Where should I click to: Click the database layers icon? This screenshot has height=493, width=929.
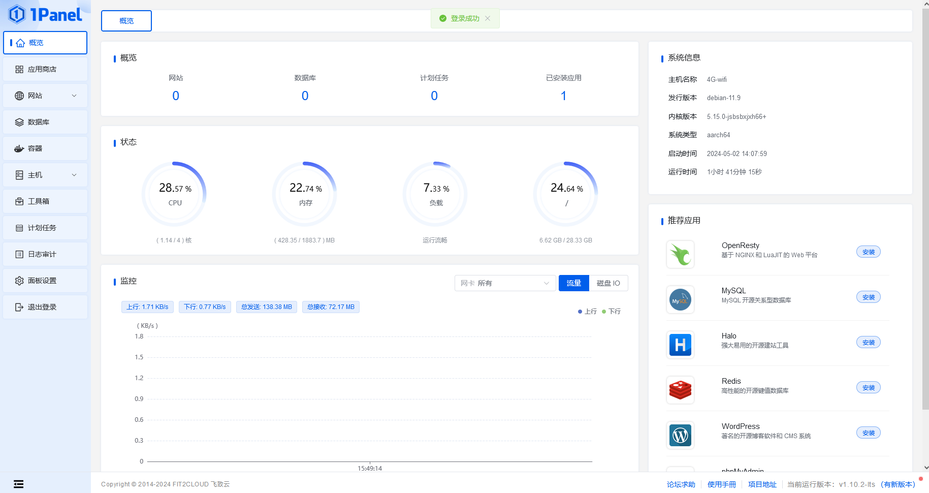(19, 122)
